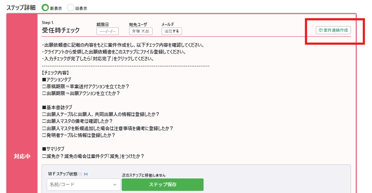Click the ■アクションタブ section label
The image size is (372, 193).
(x=57, y=80)
